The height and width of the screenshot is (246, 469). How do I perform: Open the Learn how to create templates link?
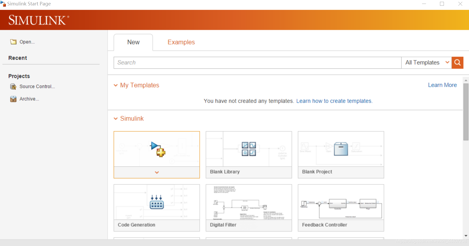pos(334,101)
